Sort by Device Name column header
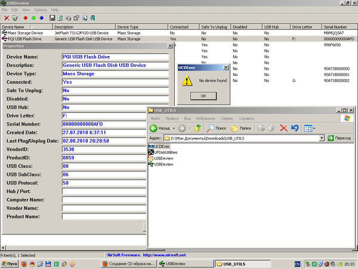The height and width of the screenshot is (269, 358). 26,27
